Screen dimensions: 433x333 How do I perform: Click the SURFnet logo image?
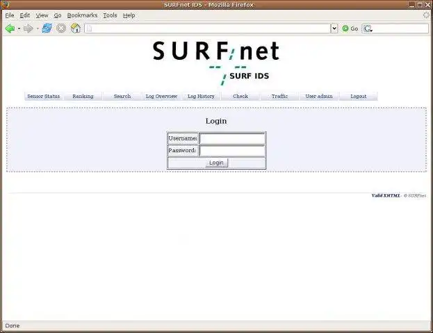(x=216, y=63)
